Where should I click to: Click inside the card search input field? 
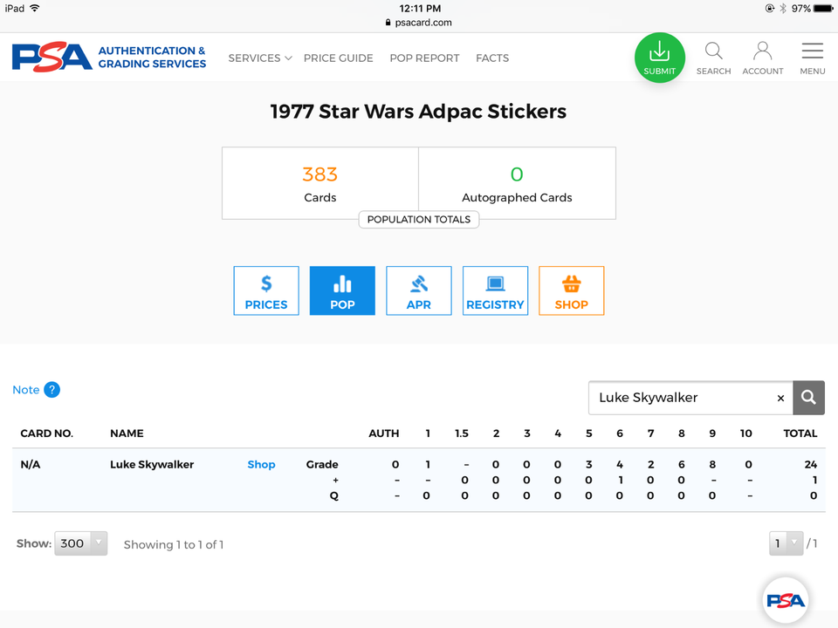point(681,398)
